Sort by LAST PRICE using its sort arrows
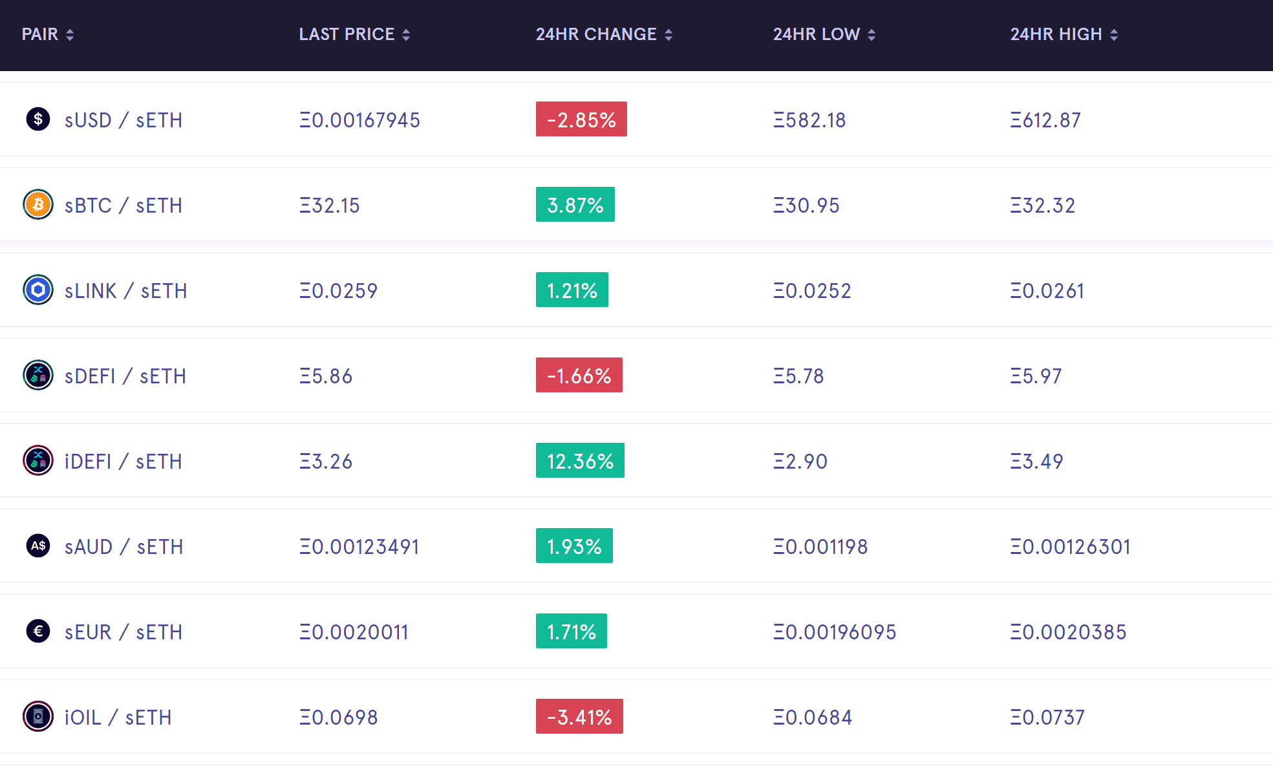 coord(406,35)
